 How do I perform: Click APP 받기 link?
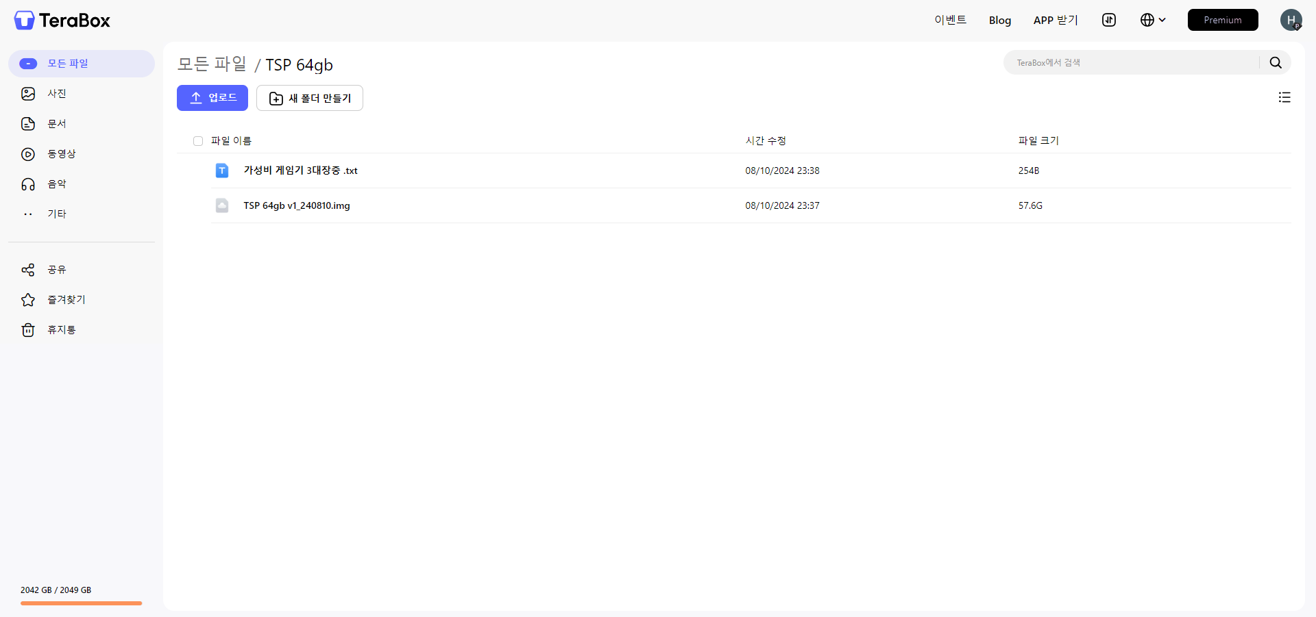[x=1056, y=20]
